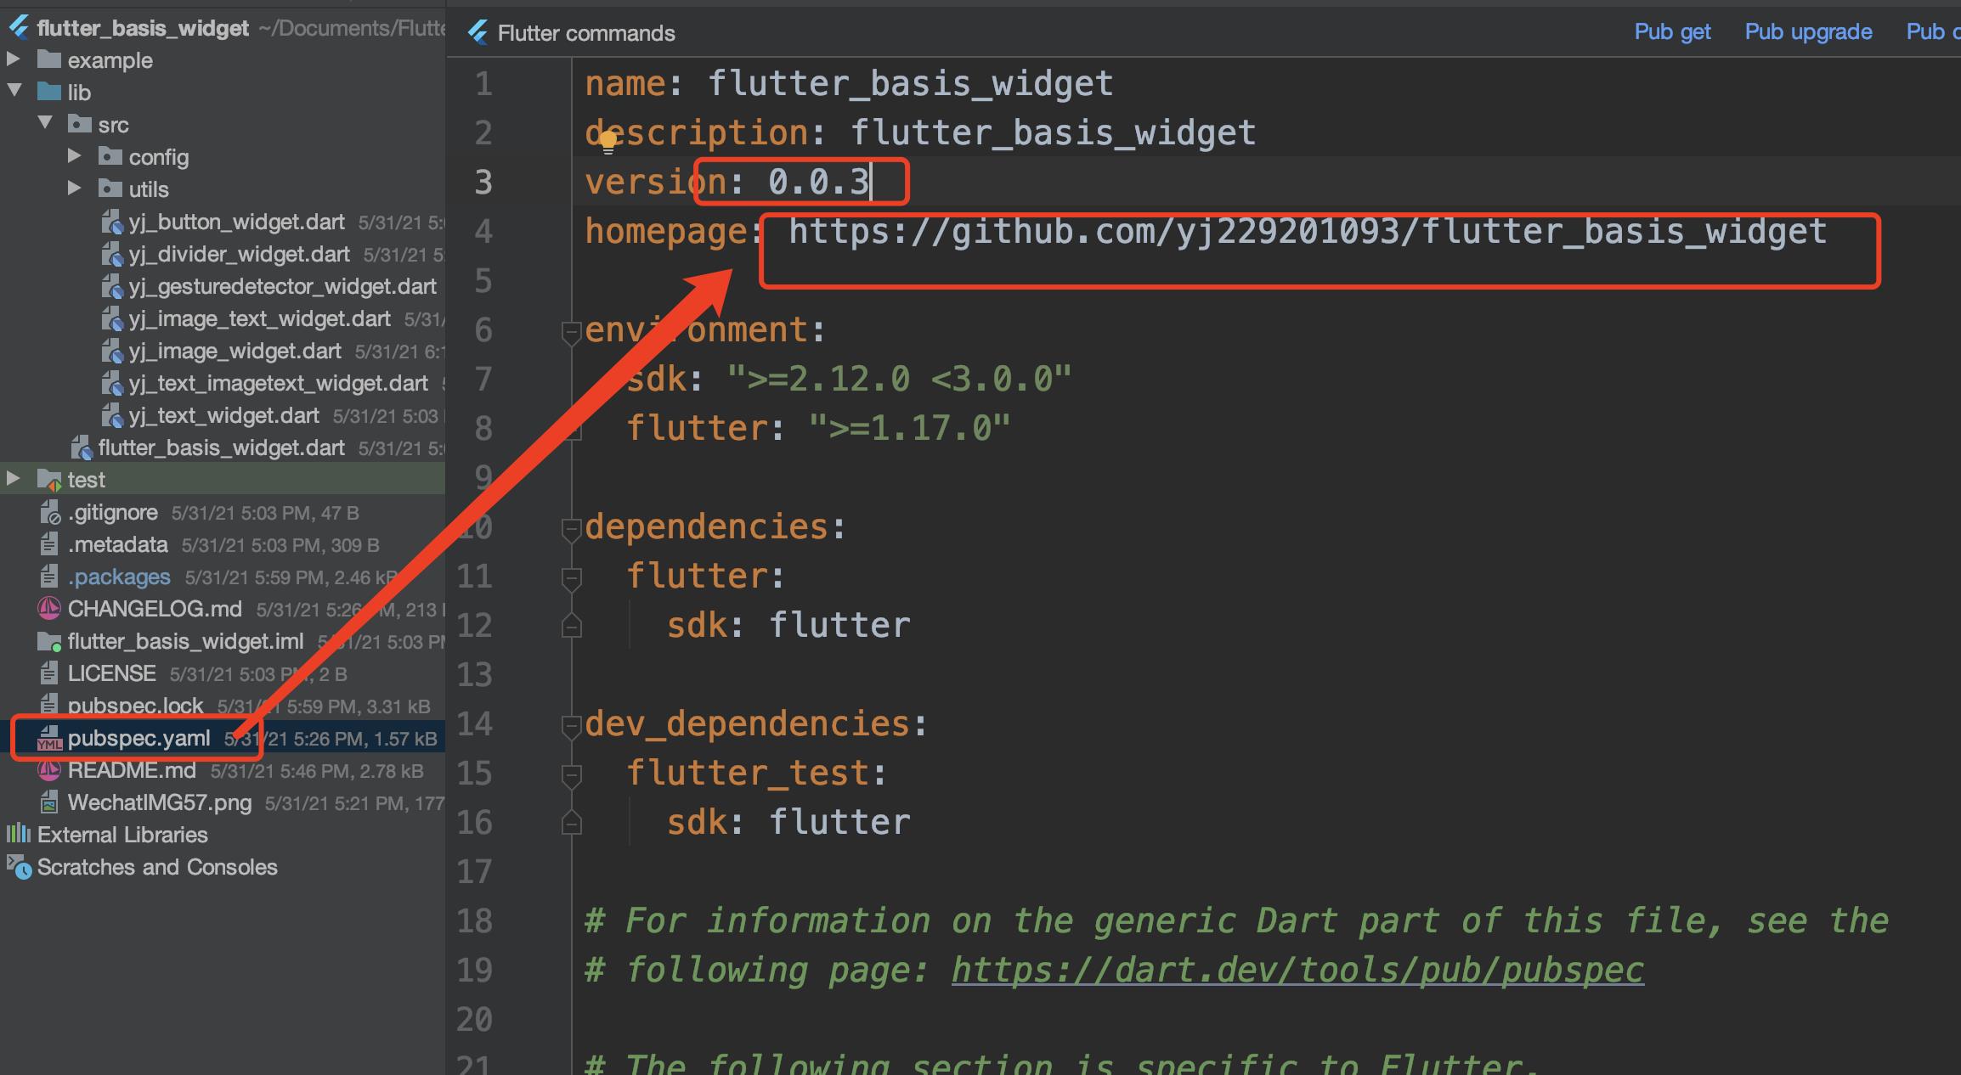Click the markdown icon of CHANGELOG.md
The image size is (1961, 1075).
coord(49,609)
